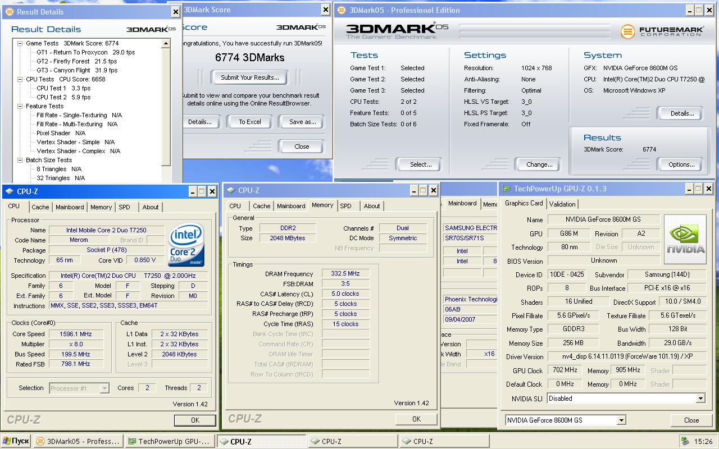Activate the last CPU-Z taskbar button
The width and height of the screenshot is (719, 449).
[444, 441]
